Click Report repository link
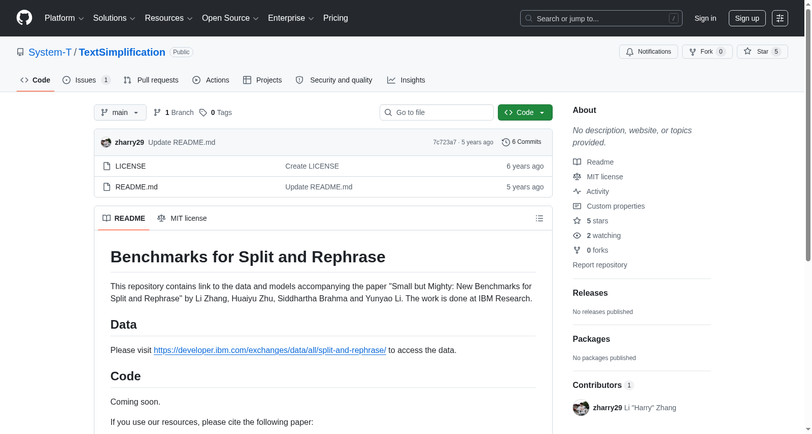 coord(600,265)
